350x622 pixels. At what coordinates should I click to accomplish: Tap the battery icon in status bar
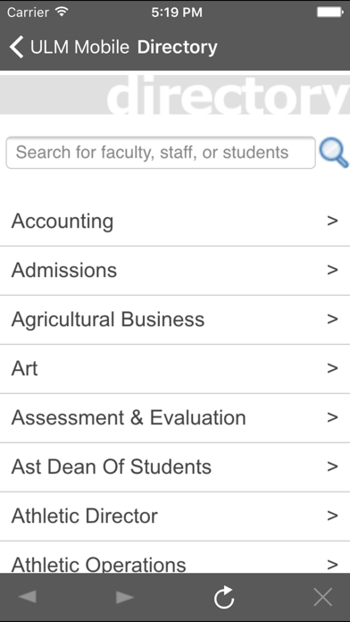pos(329,13)
